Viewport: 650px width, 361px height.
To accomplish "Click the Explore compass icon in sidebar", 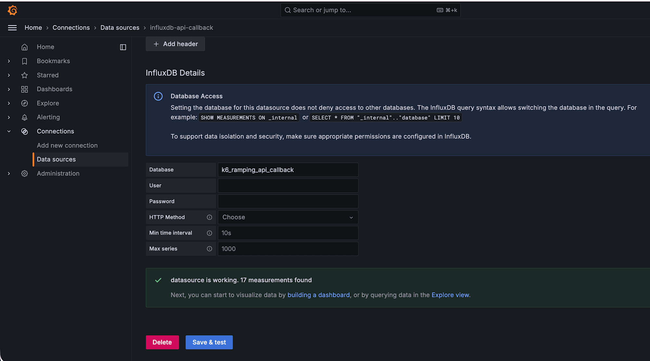I will (24, 103).
